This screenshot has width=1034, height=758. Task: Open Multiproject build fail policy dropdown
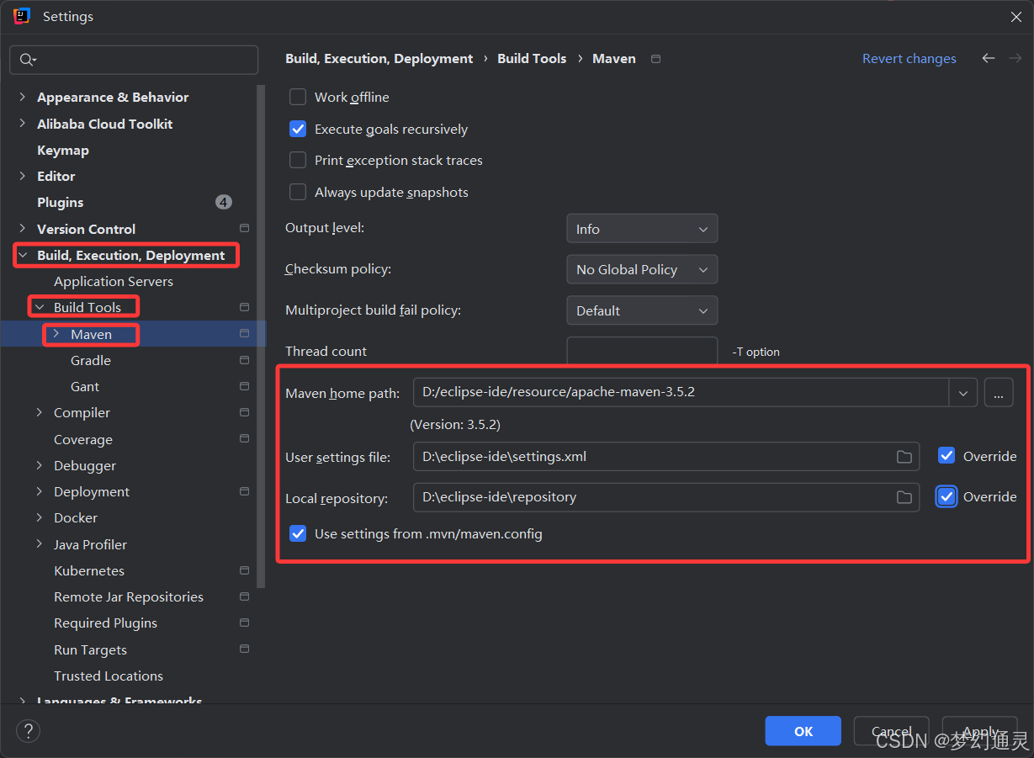tap(642, 310)
